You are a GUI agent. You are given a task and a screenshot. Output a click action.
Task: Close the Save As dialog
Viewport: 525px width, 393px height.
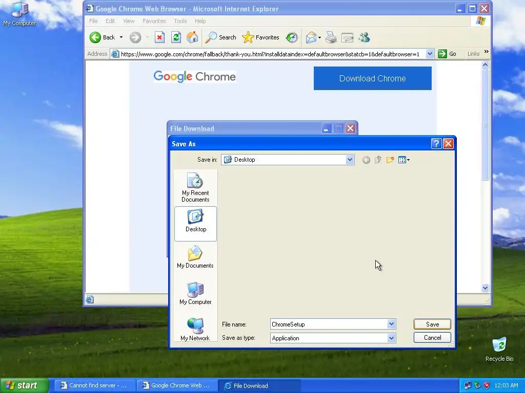[x=448, y=144]
